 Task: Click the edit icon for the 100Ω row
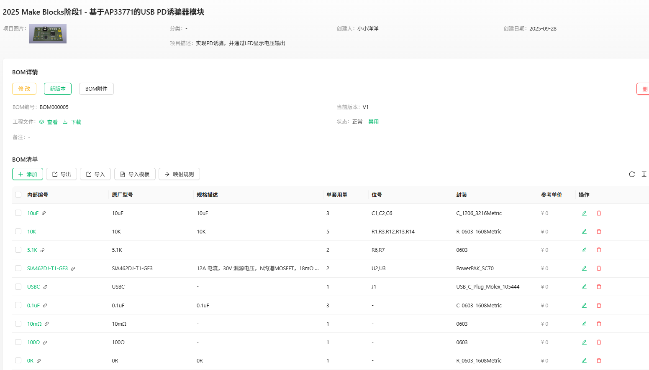click(584, 342)
